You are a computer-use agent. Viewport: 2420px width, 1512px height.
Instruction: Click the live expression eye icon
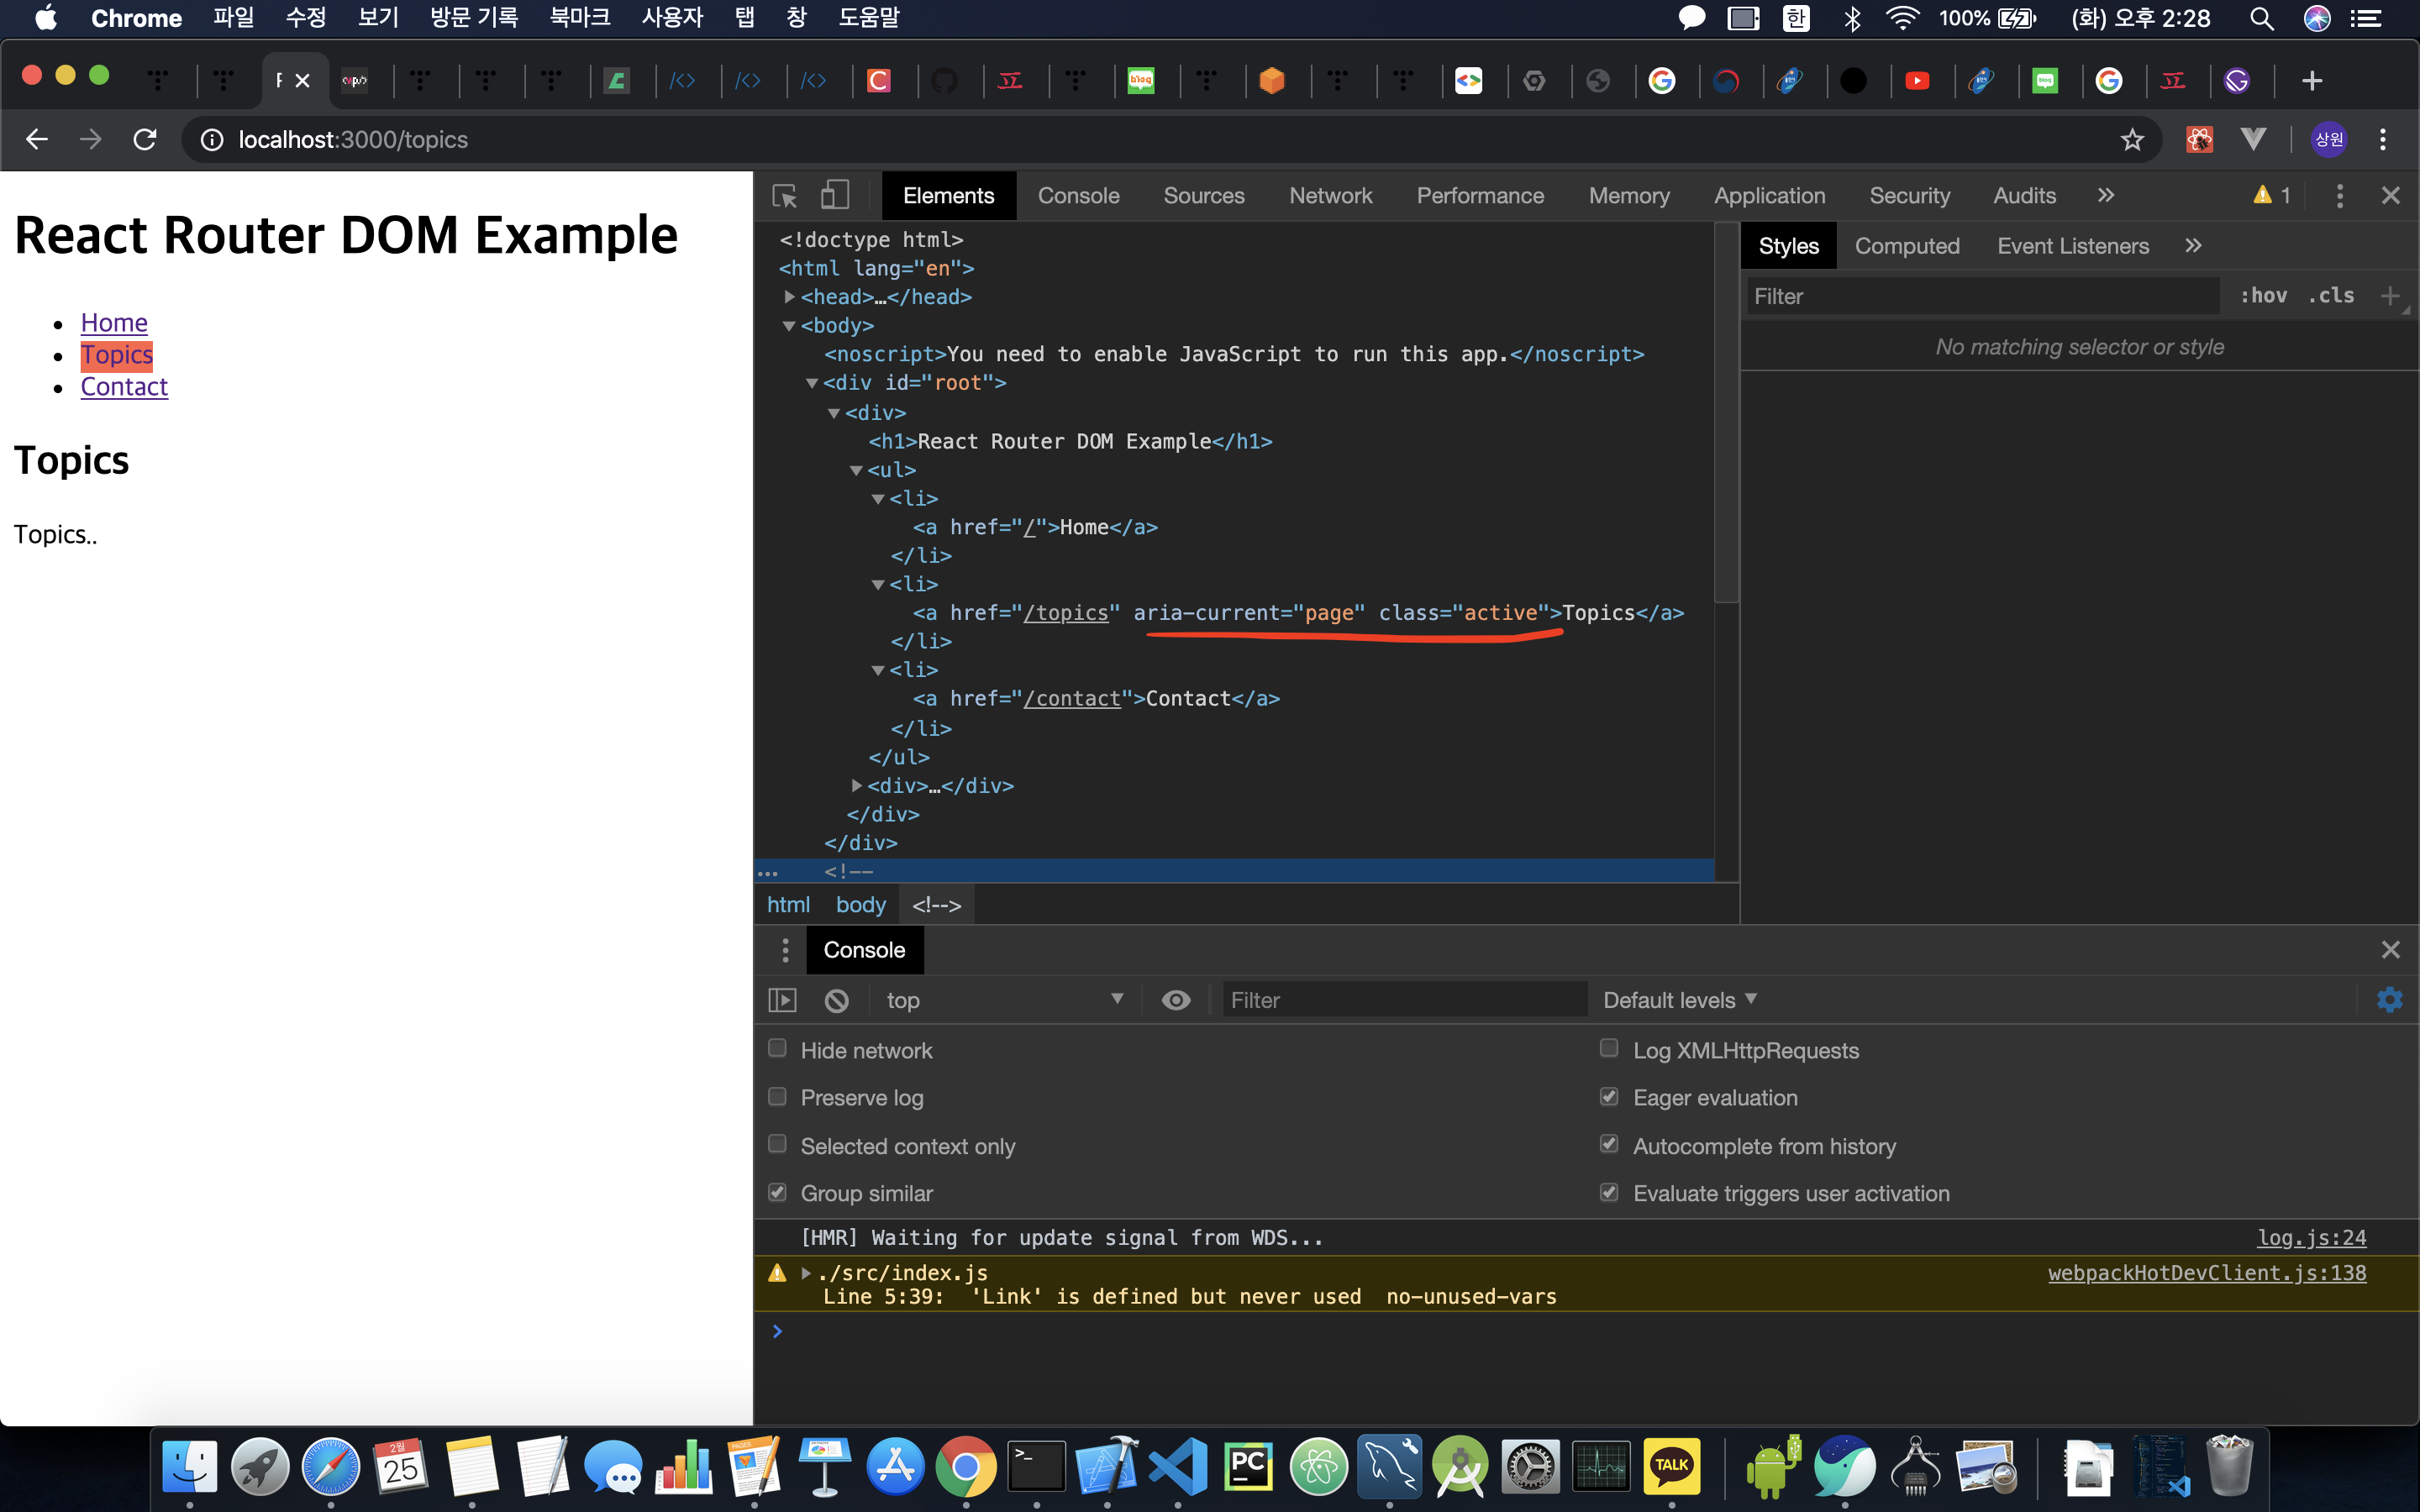(1176, 1000)
